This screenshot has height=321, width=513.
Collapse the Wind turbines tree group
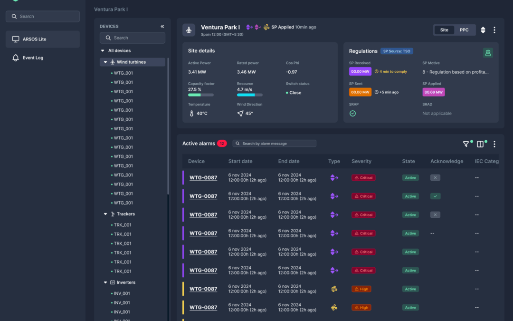coord(105,62)
